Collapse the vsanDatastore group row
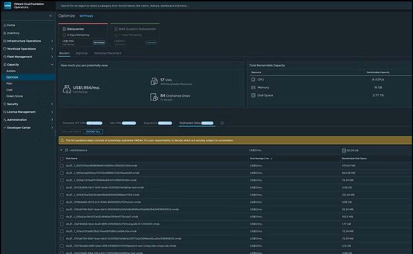 (61, 150)
